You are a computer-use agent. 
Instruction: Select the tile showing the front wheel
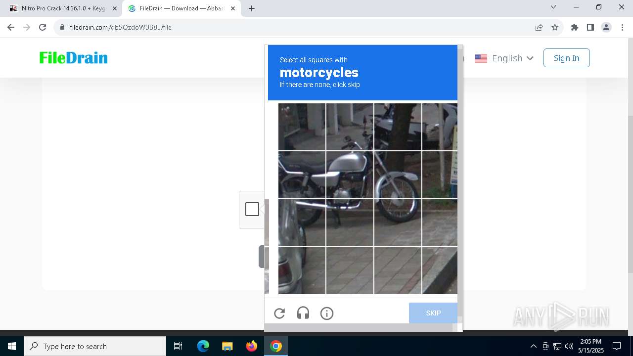coord(398,175)
